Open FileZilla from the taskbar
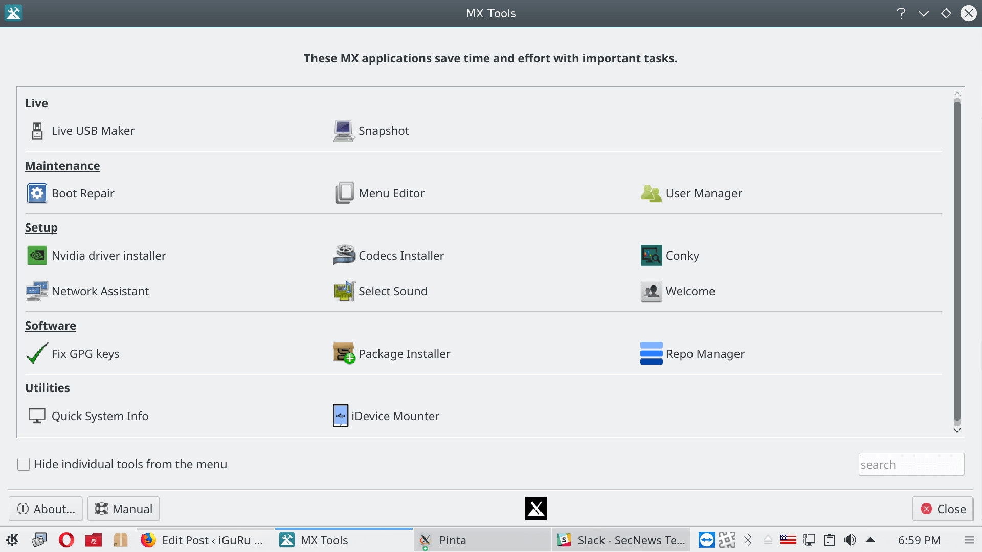 pos(94,540)
